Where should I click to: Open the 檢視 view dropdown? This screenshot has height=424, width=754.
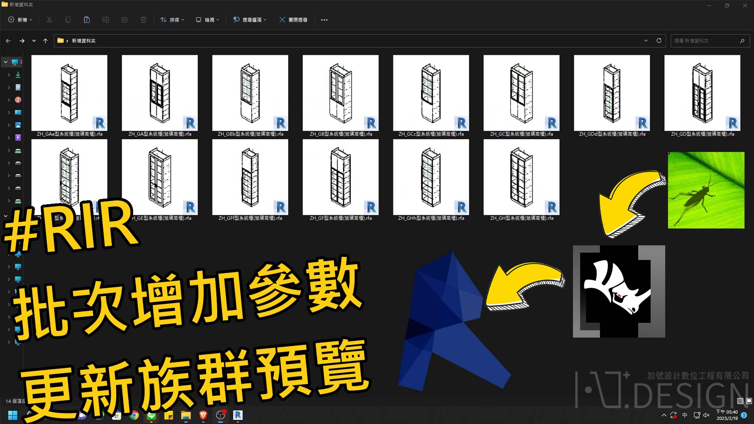pyautogui.click(x=207, y=20)
